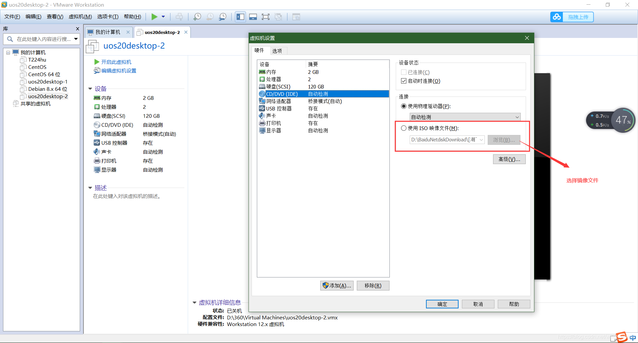The height and width of the screenshot is (343, 638).
Task: Click the 编辑虚拟机设置 link
Action: coord(119,71)
